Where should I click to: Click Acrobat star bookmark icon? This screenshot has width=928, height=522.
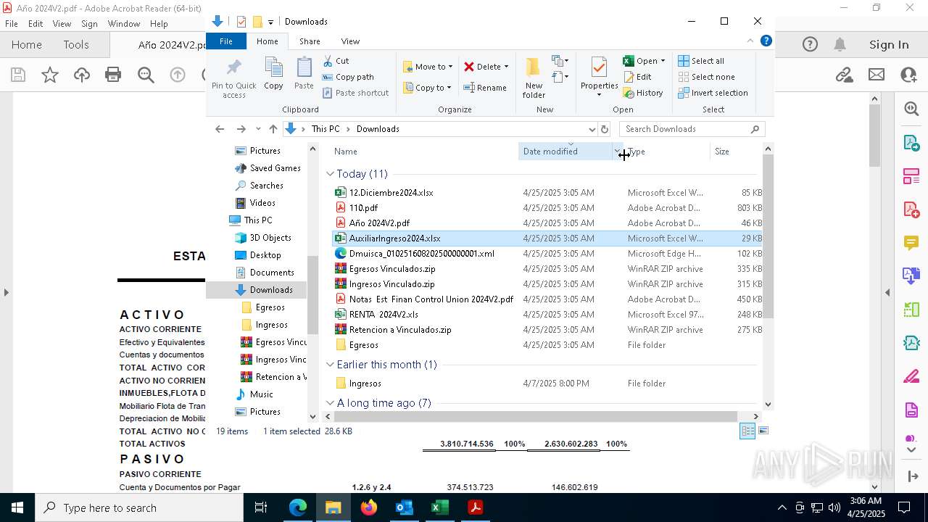(50, 74)
